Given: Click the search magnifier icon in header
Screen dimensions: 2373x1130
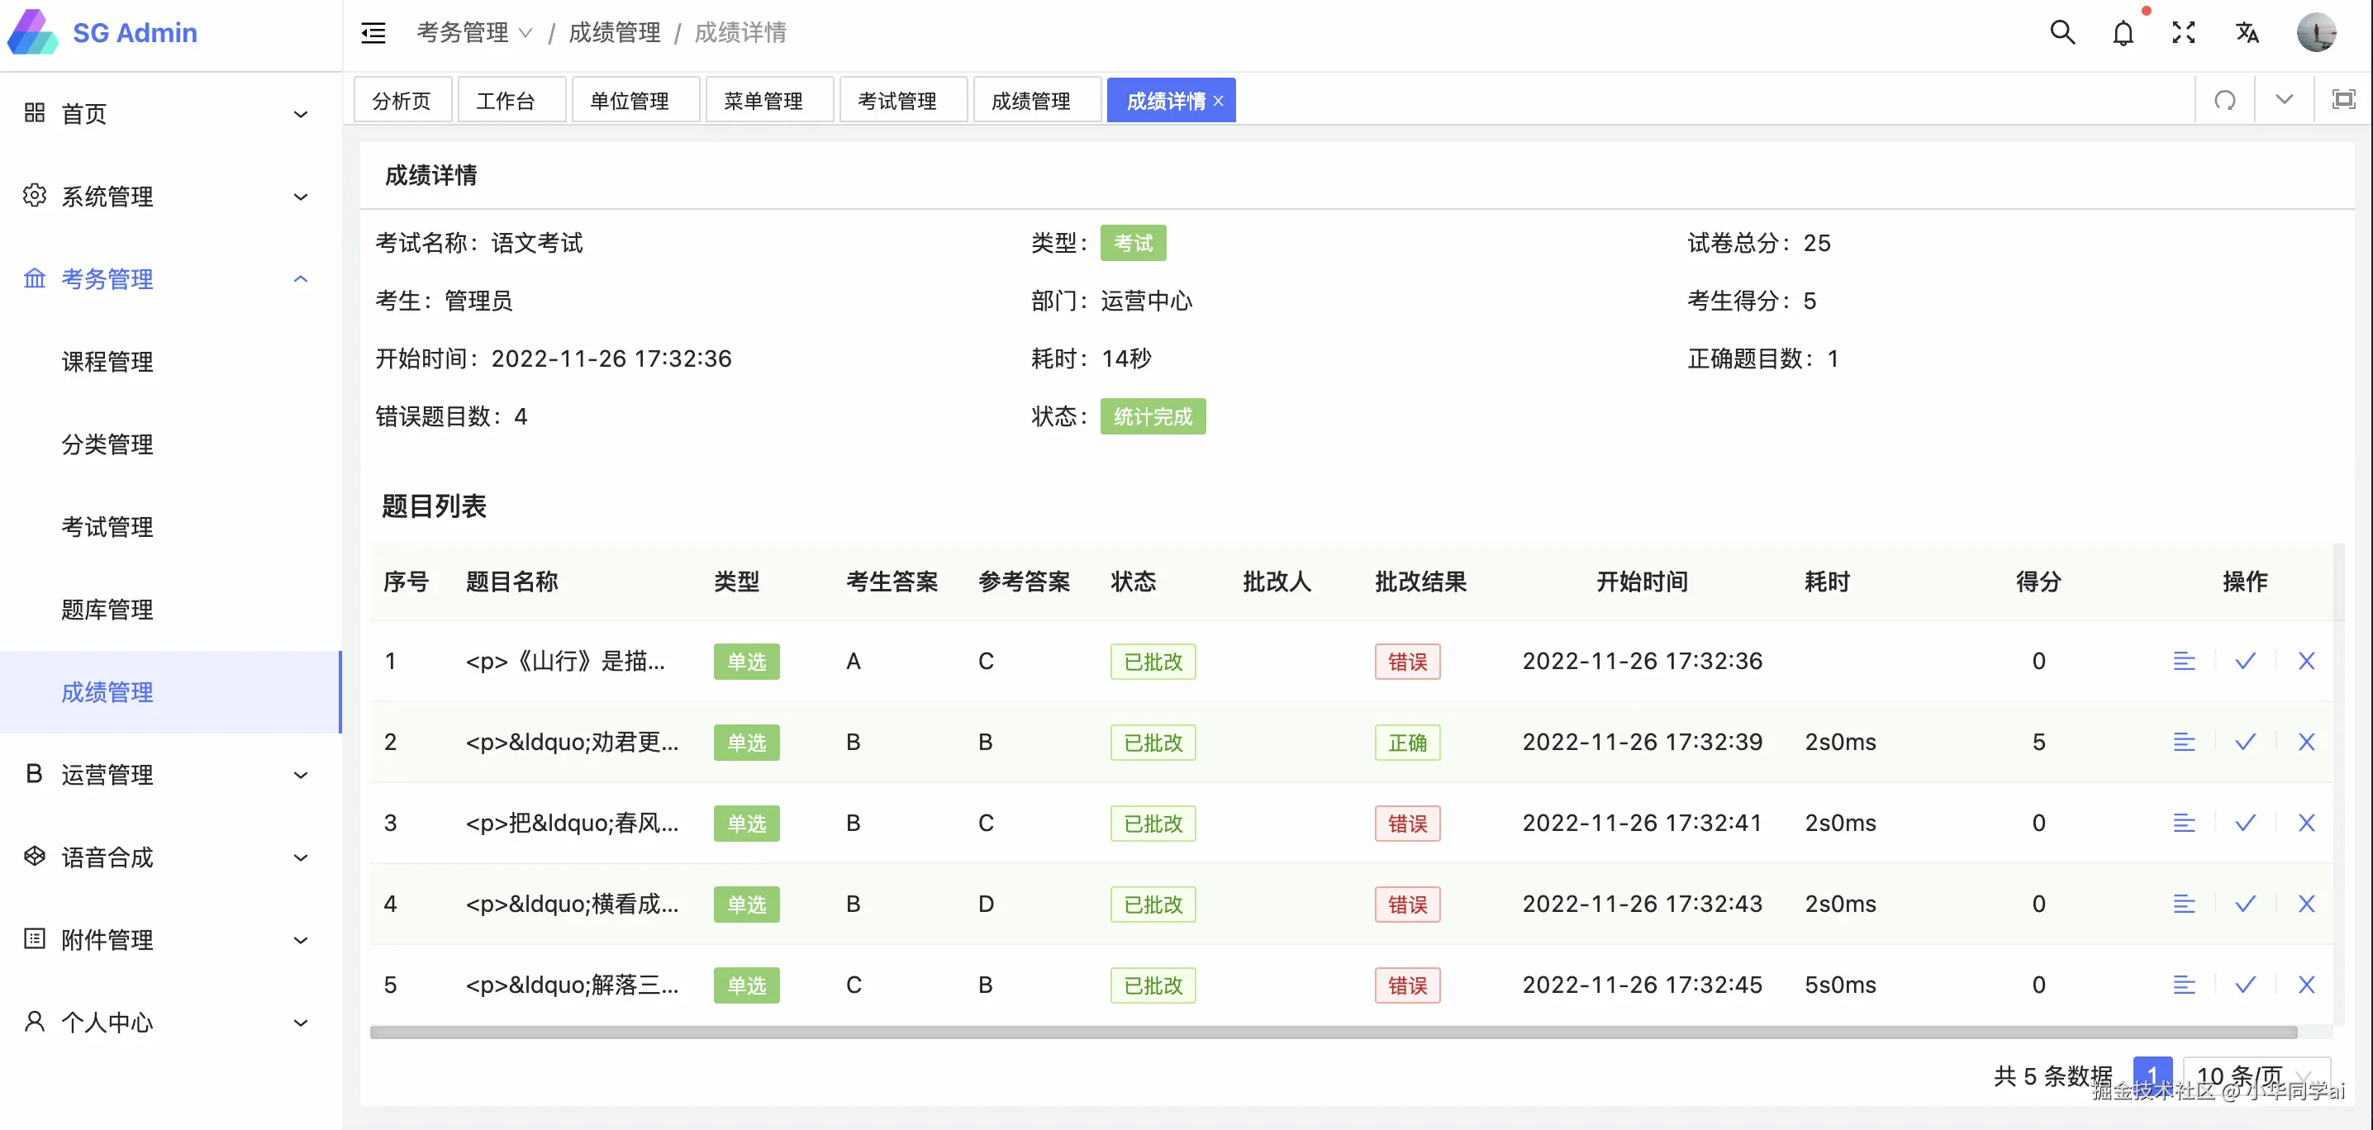Looking at the screenshot, I should tap(2062, 33).
